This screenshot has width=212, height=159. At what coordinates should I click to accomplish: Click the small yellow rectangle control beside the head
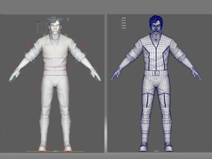pyautogui.click(x=68, y=19)
